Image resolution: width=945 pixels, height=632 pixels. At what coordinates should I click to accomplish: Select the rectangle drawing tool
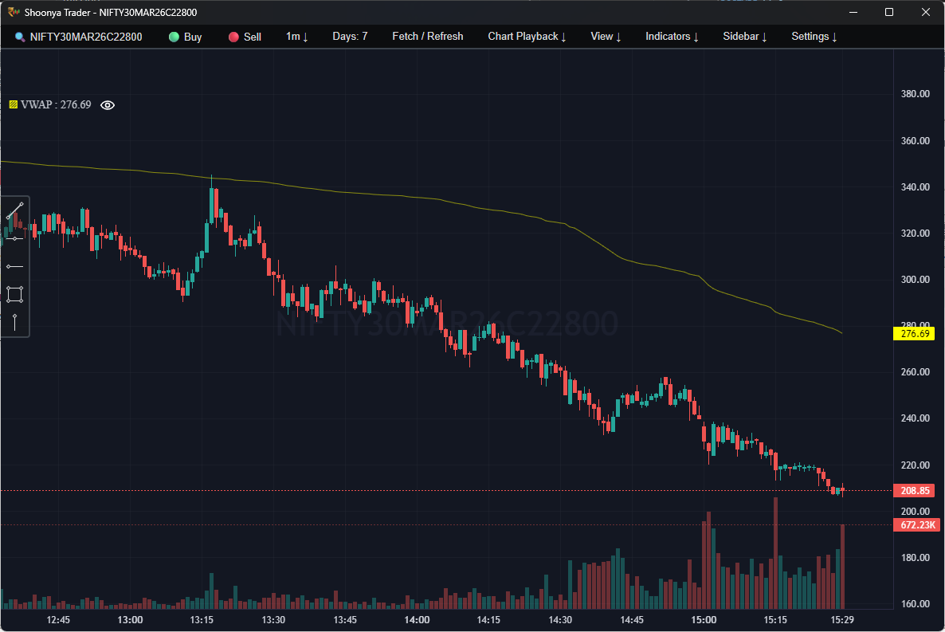tap(14, 295)
